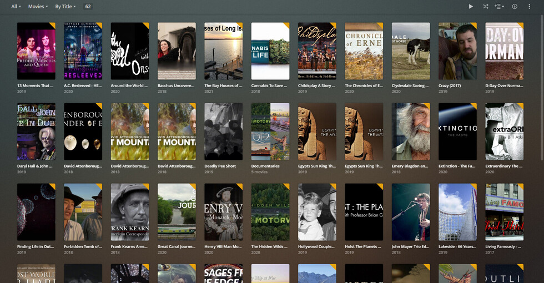Open the Finding Life in Outer Space poster
The width and height of the screenshot is (544, 283).
point(36,212)
